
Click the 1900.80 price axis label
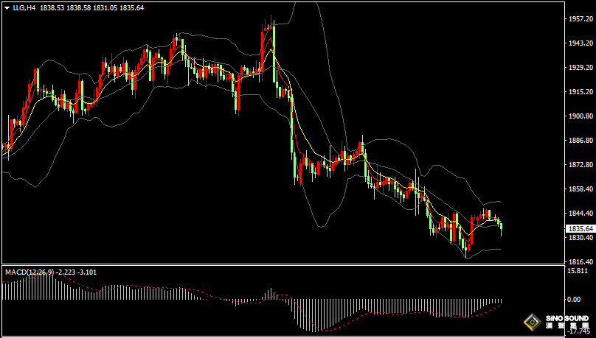point(579,116)
